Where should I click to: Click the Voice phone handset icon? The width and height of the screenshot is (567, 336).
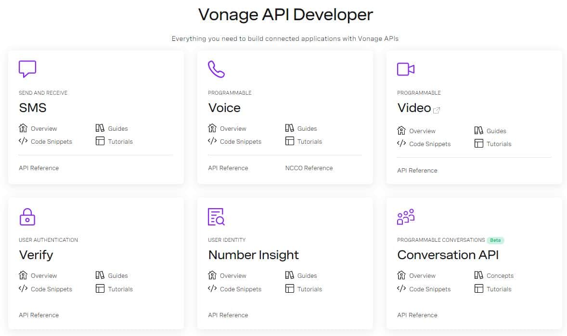click(216, 69)
